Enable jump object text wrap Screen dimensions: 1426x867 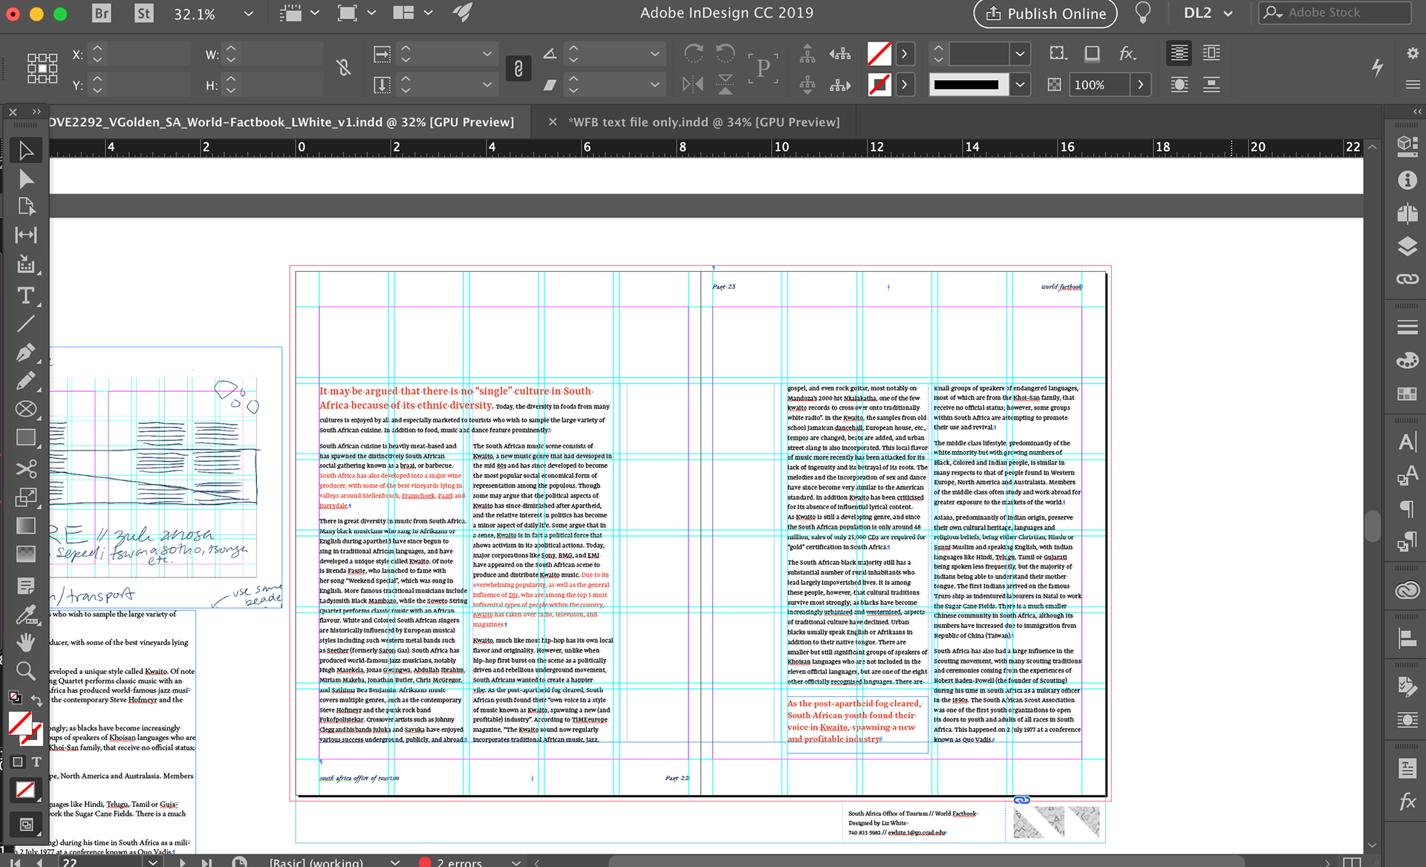click(1211, 85)
